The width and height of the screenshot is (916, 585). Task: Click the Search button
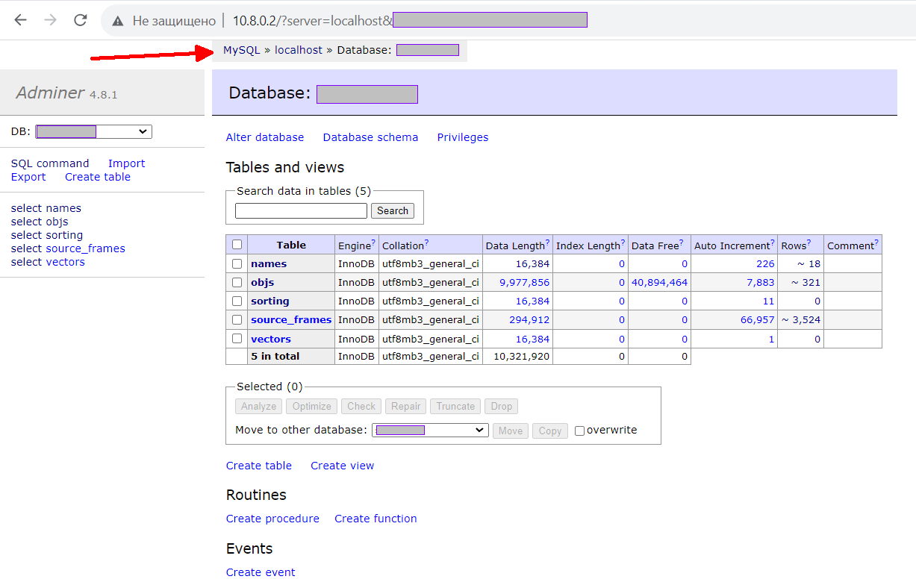(x=393, y=211)
